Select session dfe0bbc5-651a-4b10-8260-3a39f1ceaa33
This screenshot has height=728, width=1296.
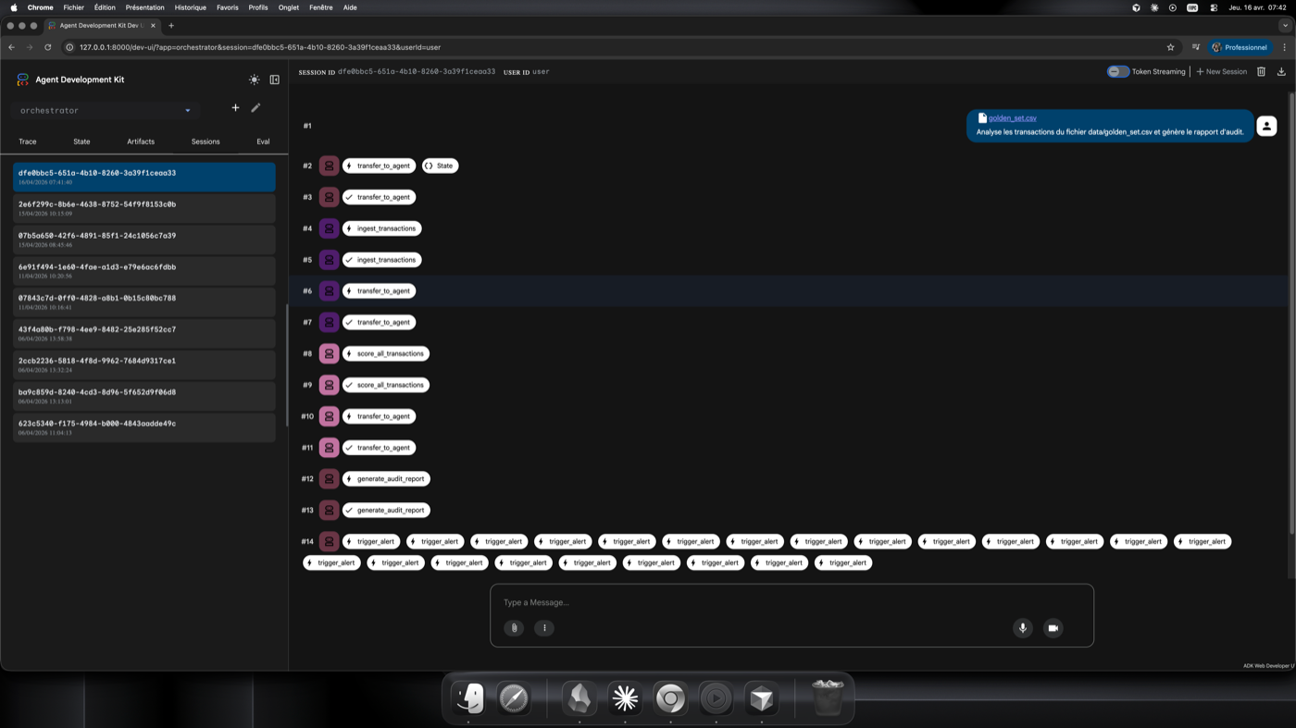pos(144,177)
